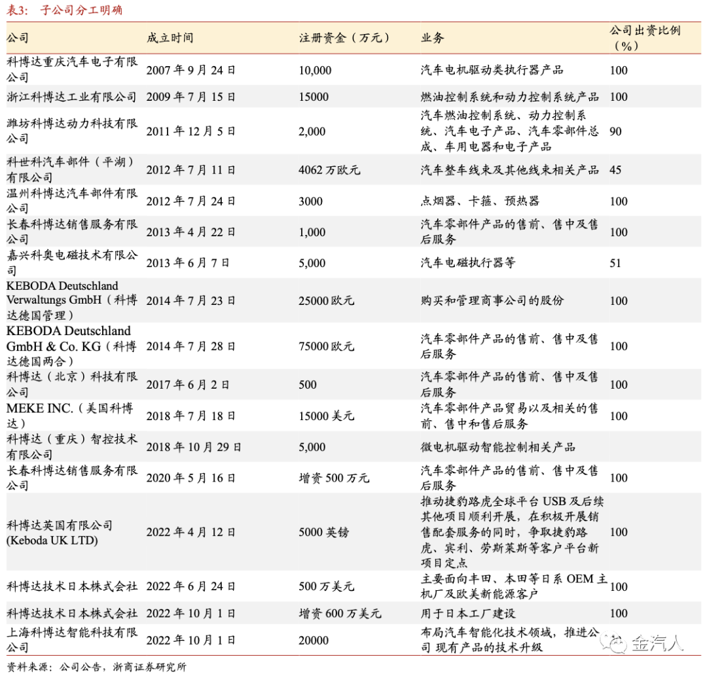Click the ownership ratio 45

click(615, 170)
